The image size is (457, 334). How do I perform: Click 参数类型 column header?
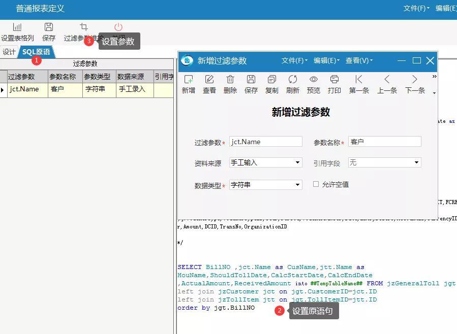[x=100, y=77]
